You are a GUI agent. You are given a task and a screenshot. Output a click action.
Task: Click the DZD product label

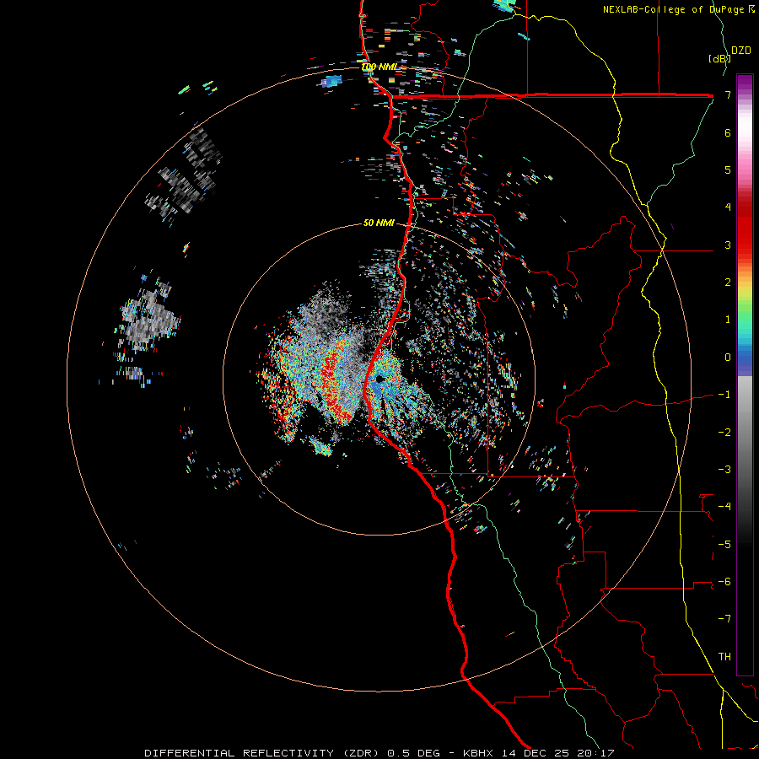pos(741,51)
